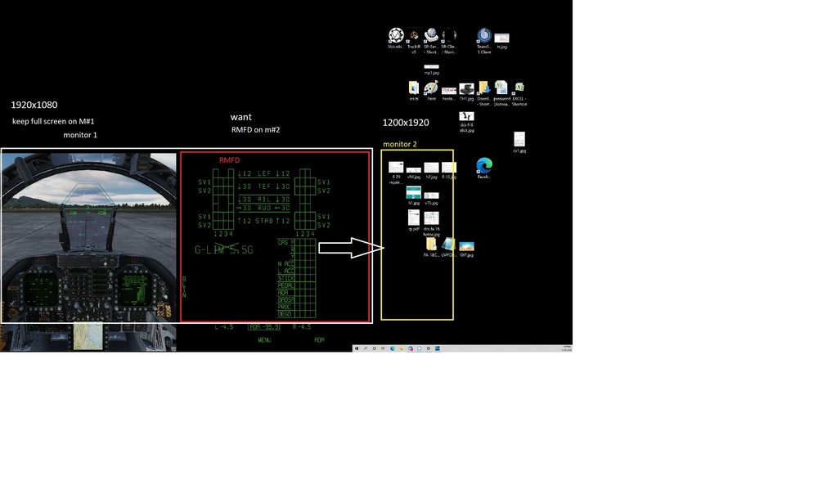The width and height of the screenshot is (818, 503).
Task: Open the Windows Start button
Action: [357, 348]
